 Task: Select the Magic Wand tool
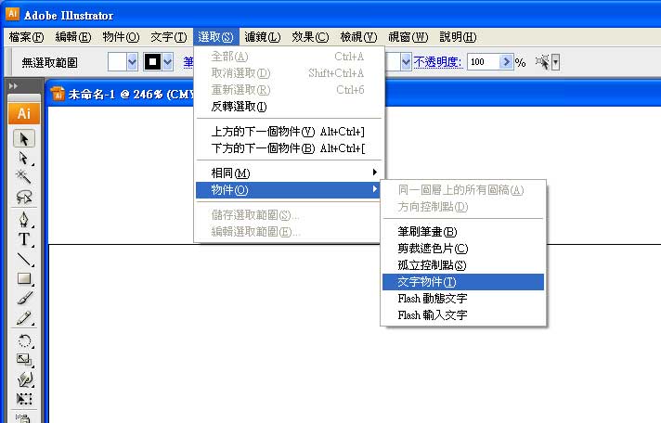click(24, 177)
